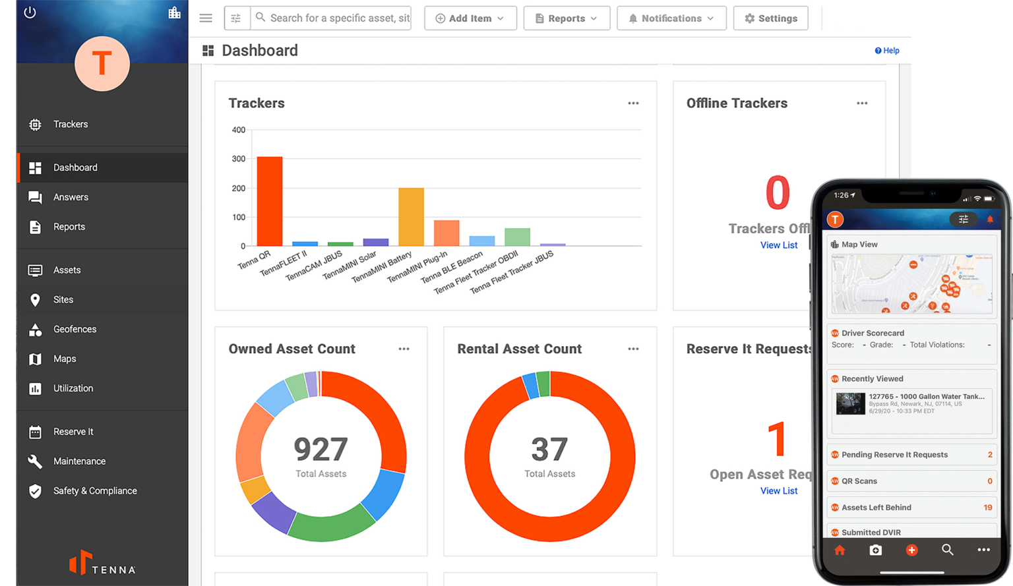Tap the orange plus button in the mobile app
This screenshot has width=1013, height=586.
click(911, 550)
